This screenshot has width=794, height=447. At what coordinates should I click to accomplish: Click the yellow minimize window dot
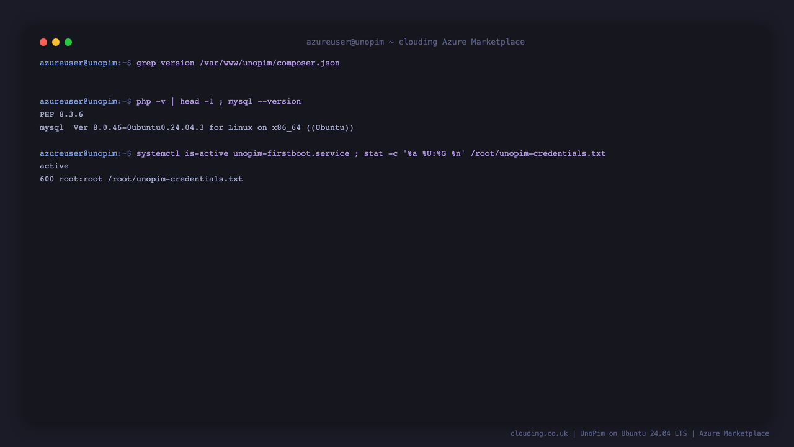click(x=56, y=42)
